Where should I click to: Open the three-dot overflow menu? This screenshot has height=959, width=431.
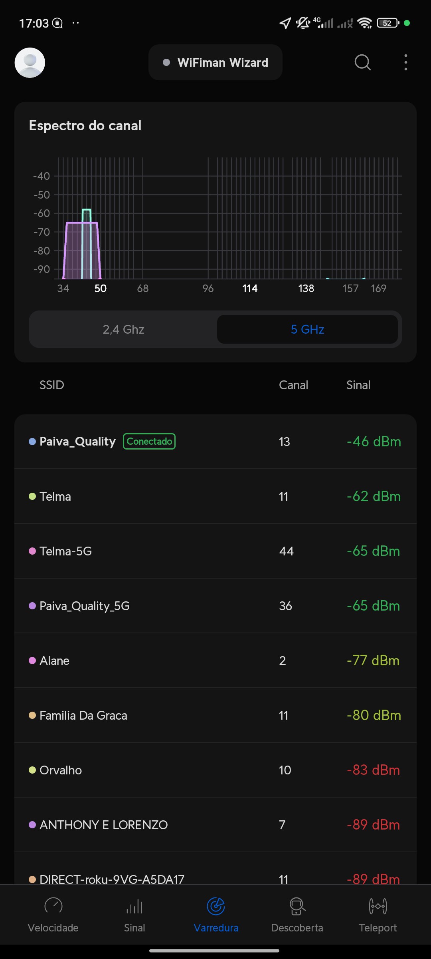(x=405, y=63)
